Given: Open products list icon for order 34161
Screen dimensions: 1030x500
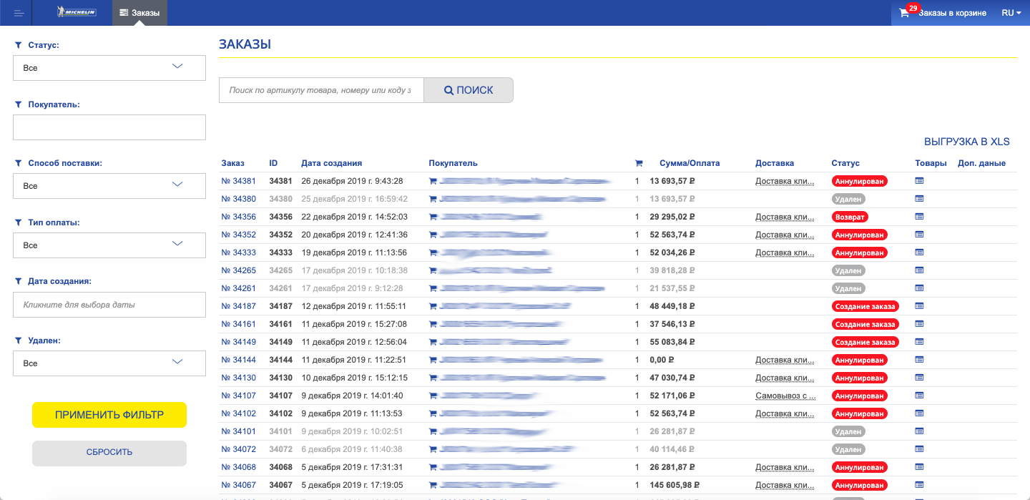Looking at the screenshot, I should [920, 324].
